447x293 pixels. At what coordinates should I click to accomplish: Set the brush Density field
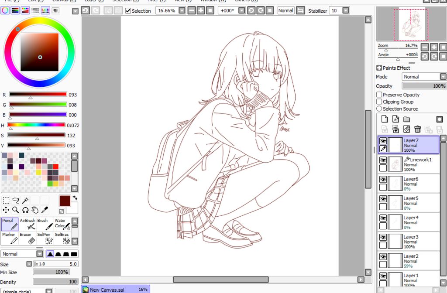click(x=55, y=282)
